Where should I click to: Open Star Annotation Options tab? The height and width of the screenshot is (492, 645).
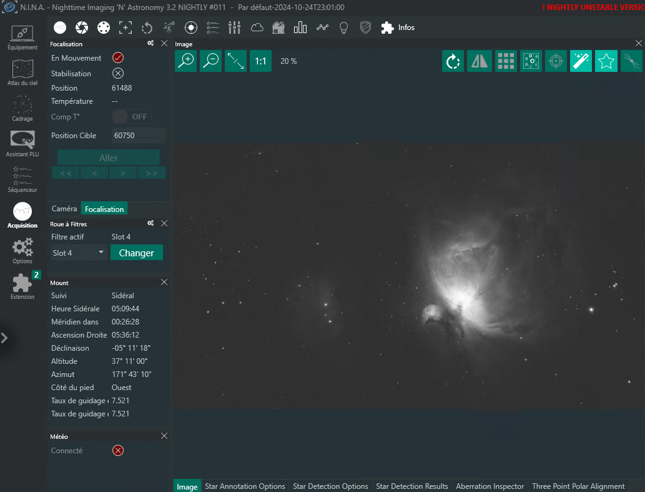click(245, 486)
